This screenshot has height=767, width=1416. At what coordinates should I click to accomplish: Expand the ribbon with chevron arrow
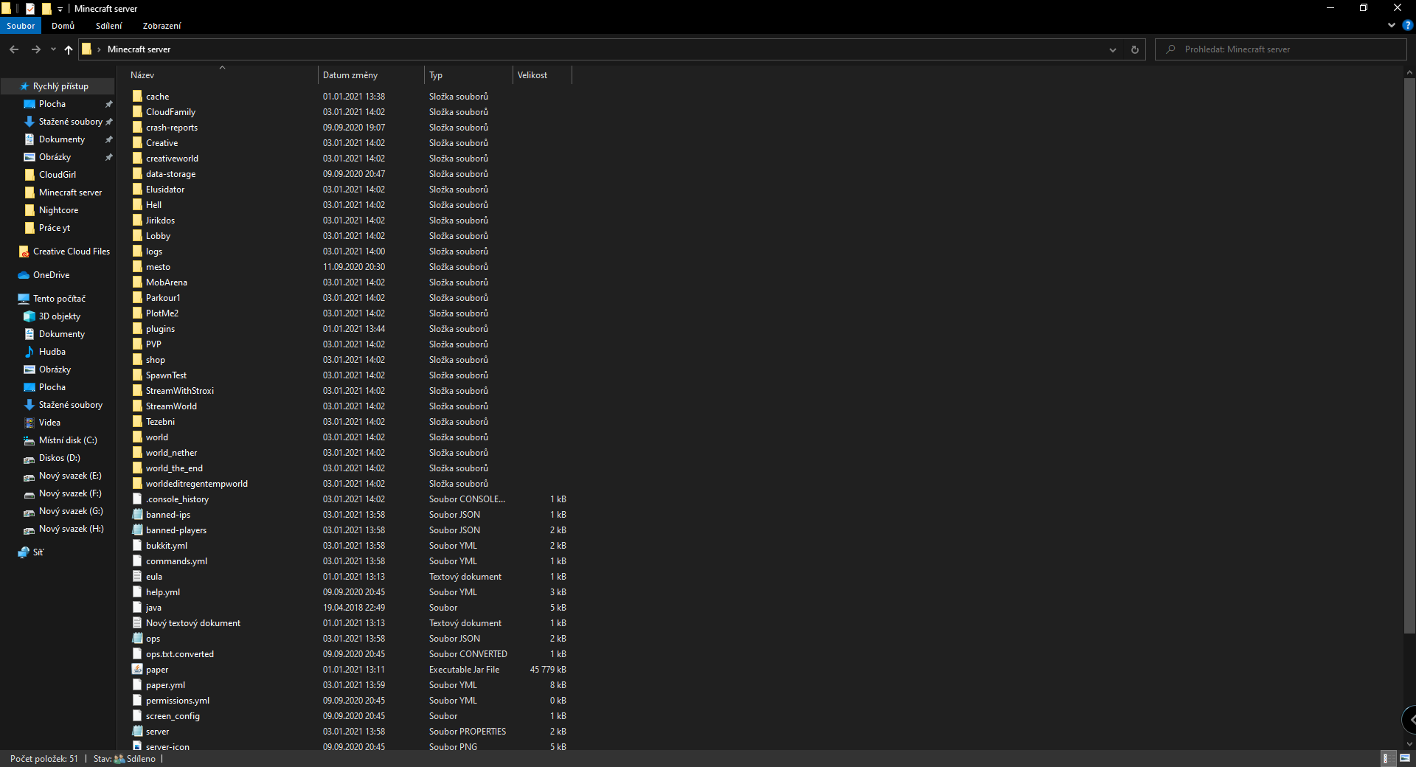1392,25
